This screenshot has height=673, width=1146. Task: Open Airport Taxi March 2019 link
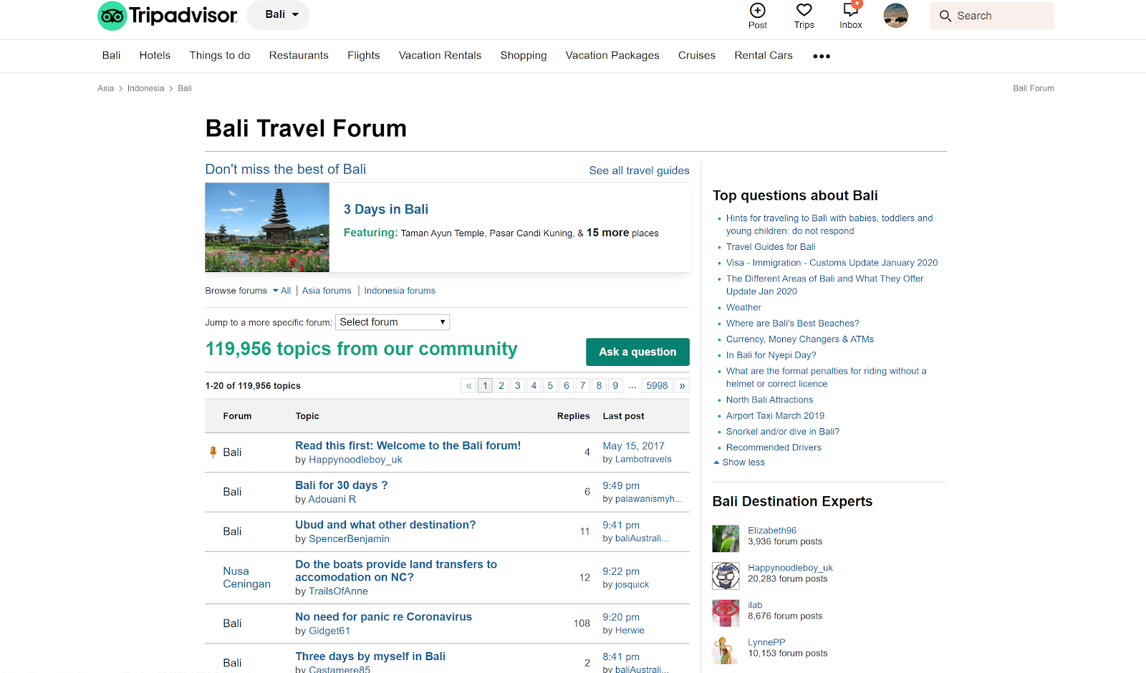[775, 416]
